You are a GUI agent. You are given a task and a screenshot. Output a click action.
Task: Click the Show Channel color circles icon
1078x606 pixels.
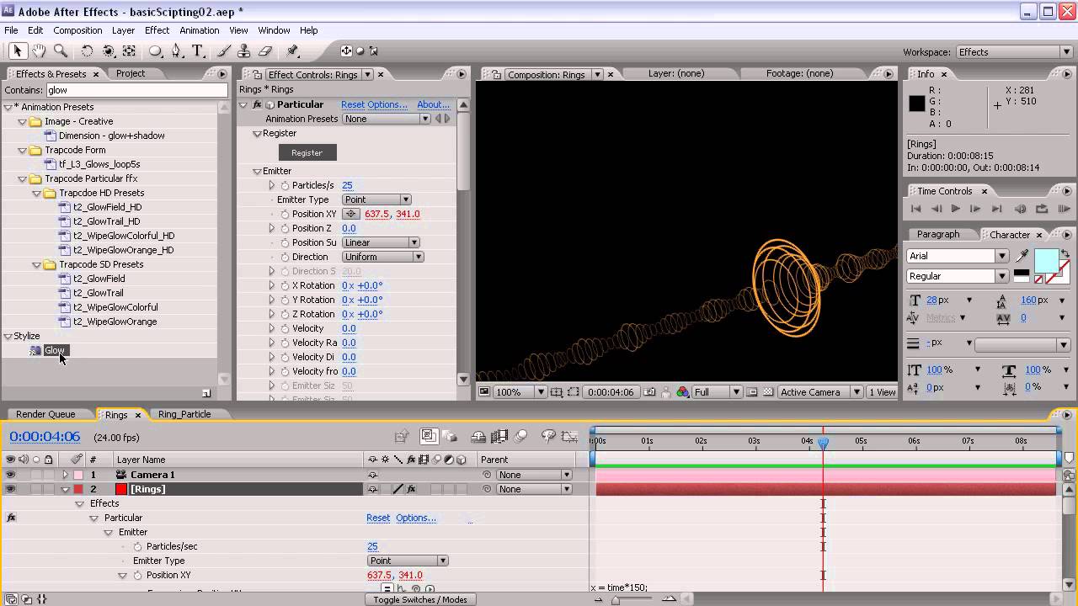pyautogui.click(x=682, y=392)
